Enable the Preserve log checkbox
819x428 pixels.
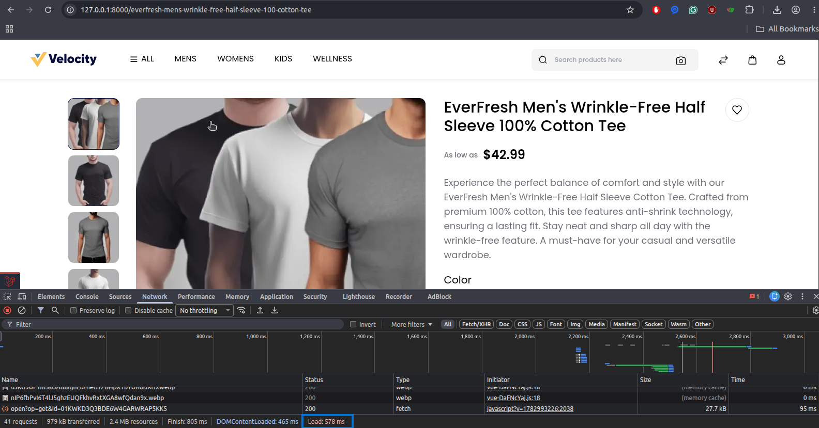(x=73, y=310)
